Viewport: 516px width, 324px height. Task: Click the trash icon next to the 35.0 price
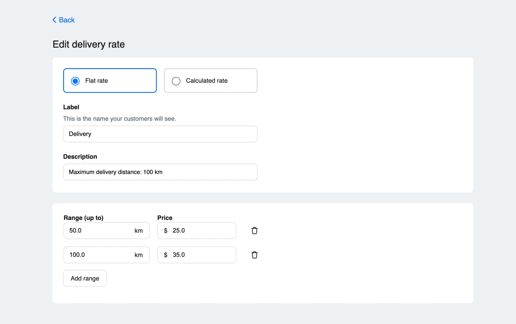click(254, 255)
